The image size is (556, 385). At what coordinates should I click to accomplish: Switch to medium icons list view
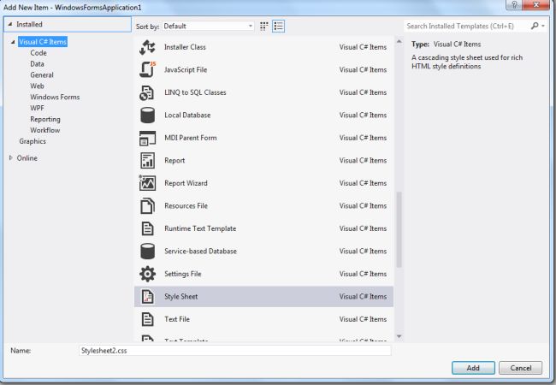tap(278, 27)
